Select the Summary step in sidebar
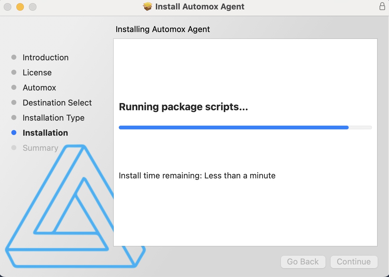The width and height of the screenshot is (389, 277). click(40, 148)
